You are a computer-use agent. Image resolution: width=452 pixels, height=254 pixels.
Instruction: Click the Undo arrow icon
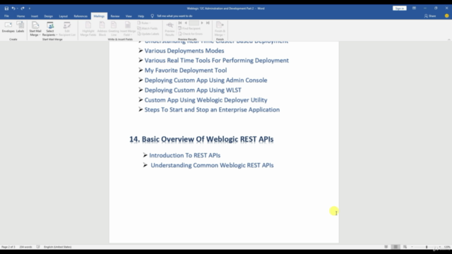point(13,8)
